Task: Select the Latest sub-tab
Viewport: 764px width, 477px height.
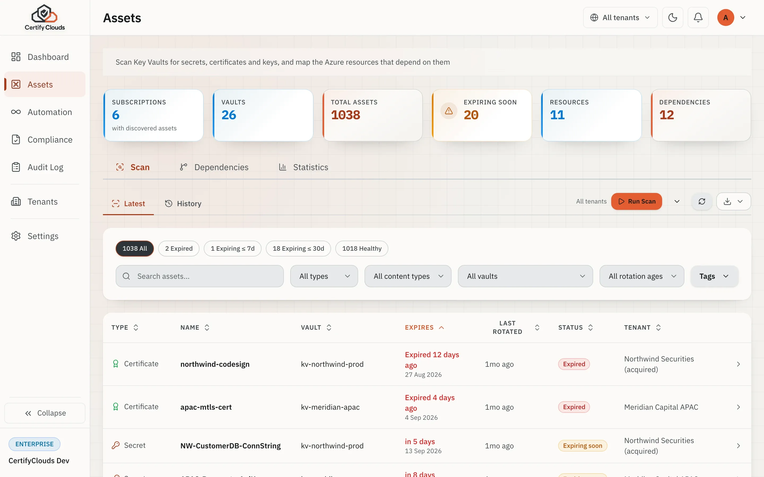Action: coord(128,204)
